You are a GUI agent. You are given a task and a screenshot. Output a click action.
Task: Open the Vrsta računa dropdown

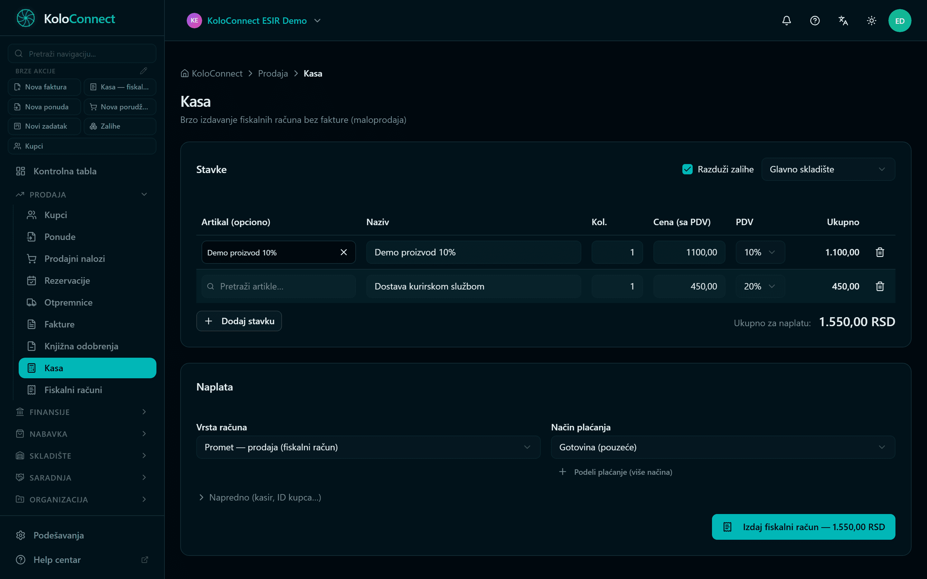click(x=368, y=447)
